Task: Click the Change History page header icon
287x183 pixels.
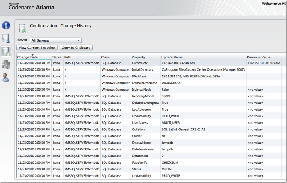Action: coord(22,28)
